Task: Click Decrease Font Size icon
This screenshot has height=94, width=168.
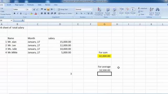Action: pyautogui.click(x=37, y=9)
